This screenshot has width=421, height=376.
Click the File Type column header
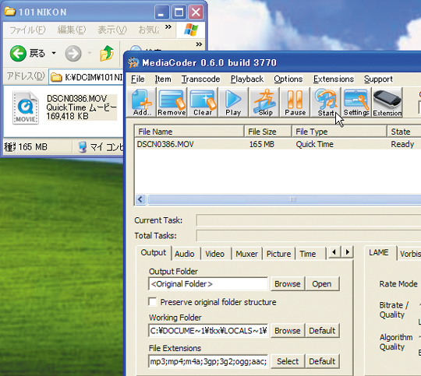[339, 132]
